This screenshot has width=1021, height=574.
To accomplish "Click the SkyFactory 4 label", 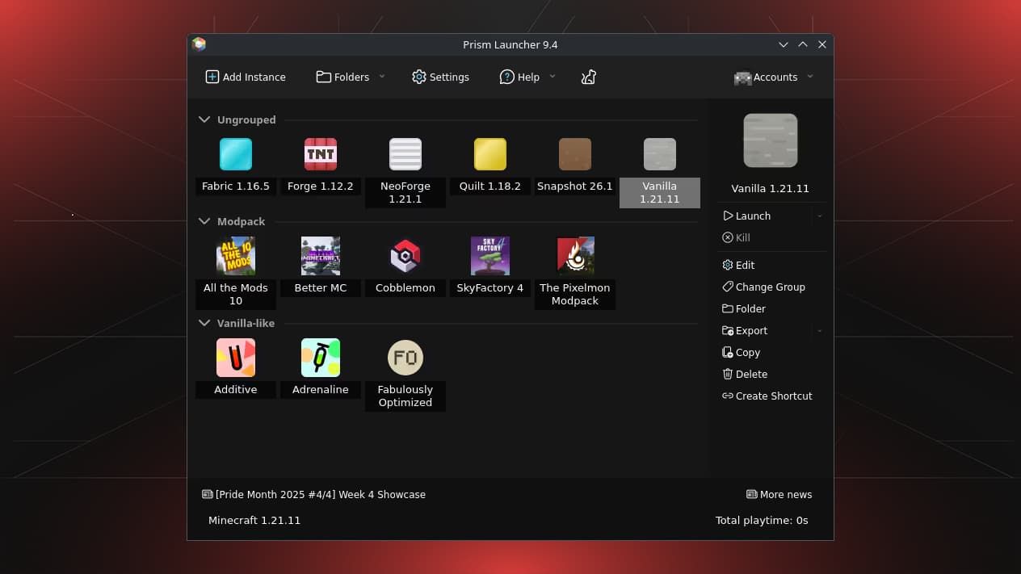I will (x=490, y=287).
